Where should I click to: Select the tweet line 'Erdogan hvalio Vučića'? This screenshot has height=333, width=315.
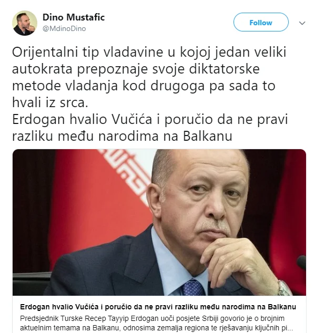coord(150,119)
